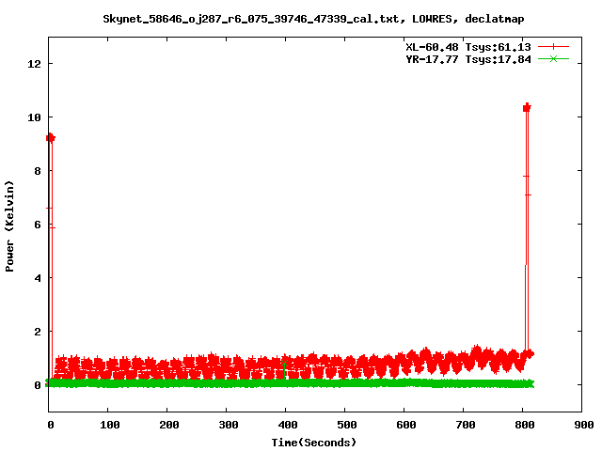
Task: Click the red XL legend line sample
Action: click(553, 47)
